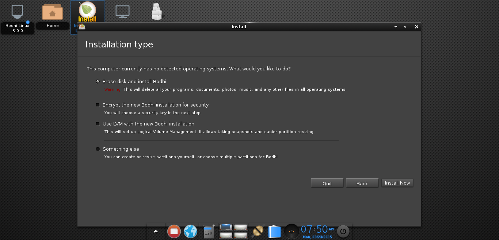This screenshot has width=499, height=240.
Task: Click Install Now
Action: pos(397,183)
